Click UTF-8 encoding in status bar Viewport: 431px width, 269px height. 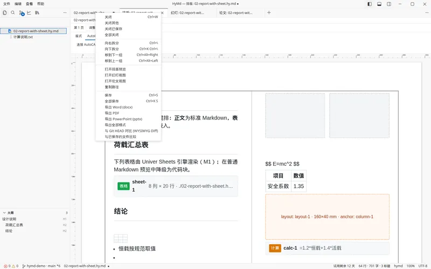pos(423,266)
